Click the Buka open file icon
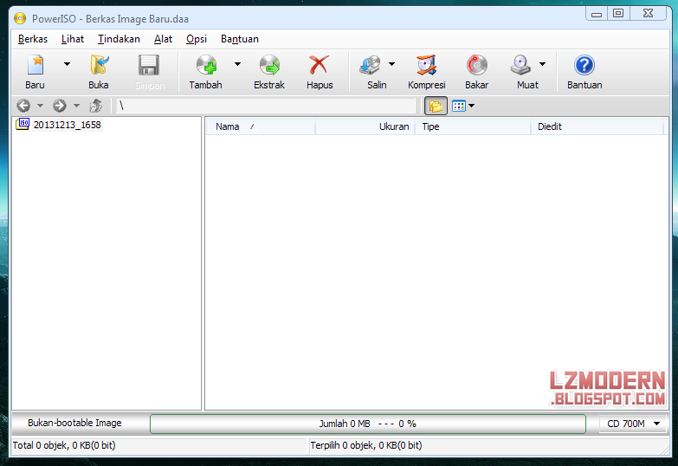The width and height of the screenshot is (678, 466). 99,65
